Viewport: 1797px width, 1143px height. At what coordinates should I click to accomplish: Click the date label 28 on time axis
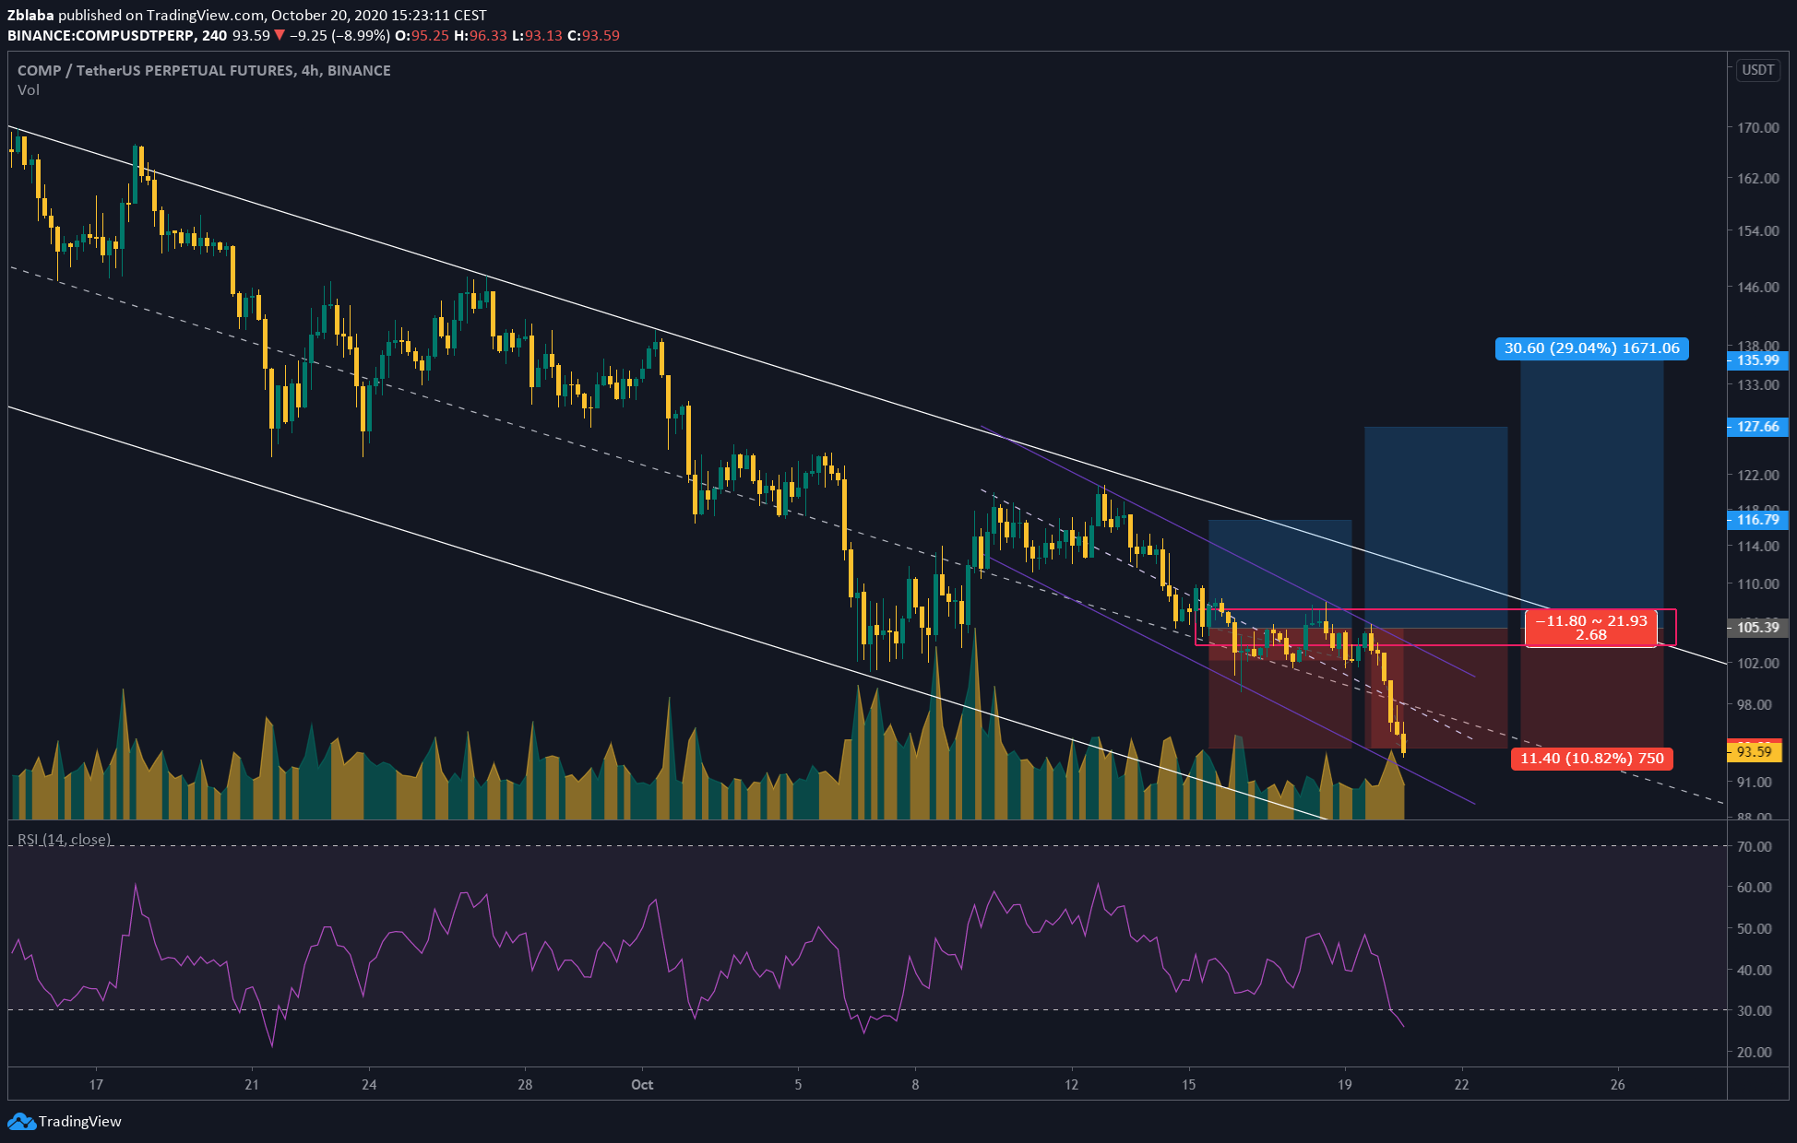pos(525,1085)
